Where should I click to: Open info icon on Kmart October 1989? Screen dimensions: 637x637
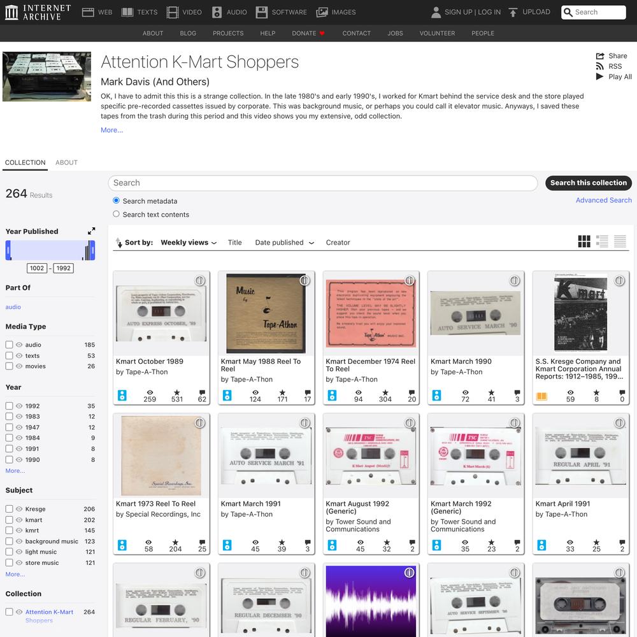pyautogui.click(x=199, y=280)
